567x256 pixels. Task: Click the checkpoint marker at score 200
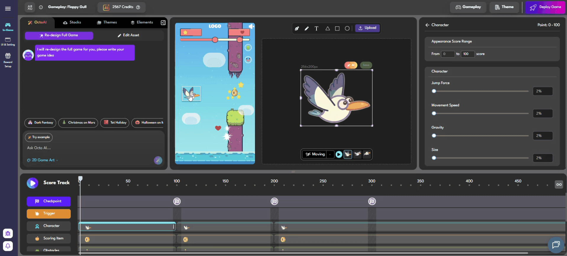(274, 201)
